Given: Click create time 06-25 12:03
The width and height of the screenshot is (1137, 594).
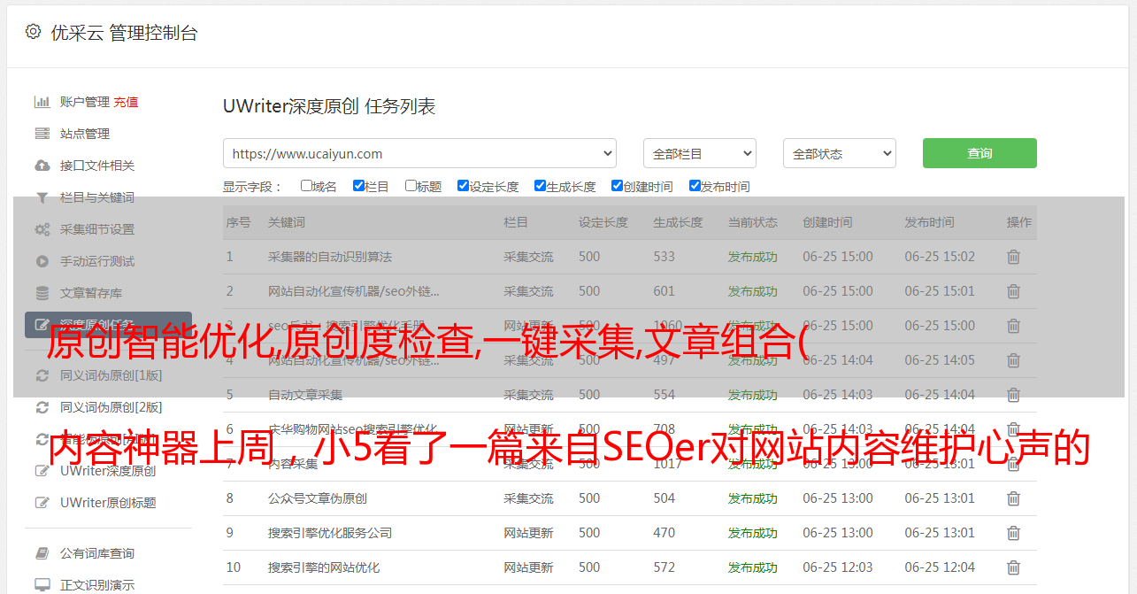Looking at the screenshot, I should 838,567.
